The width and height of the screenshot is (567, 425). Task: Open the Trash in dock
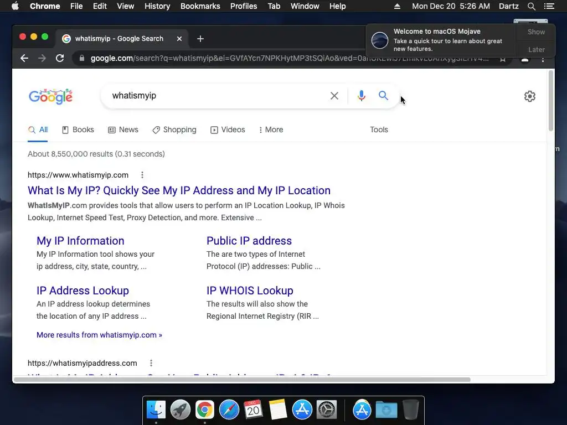coord(410,410)
